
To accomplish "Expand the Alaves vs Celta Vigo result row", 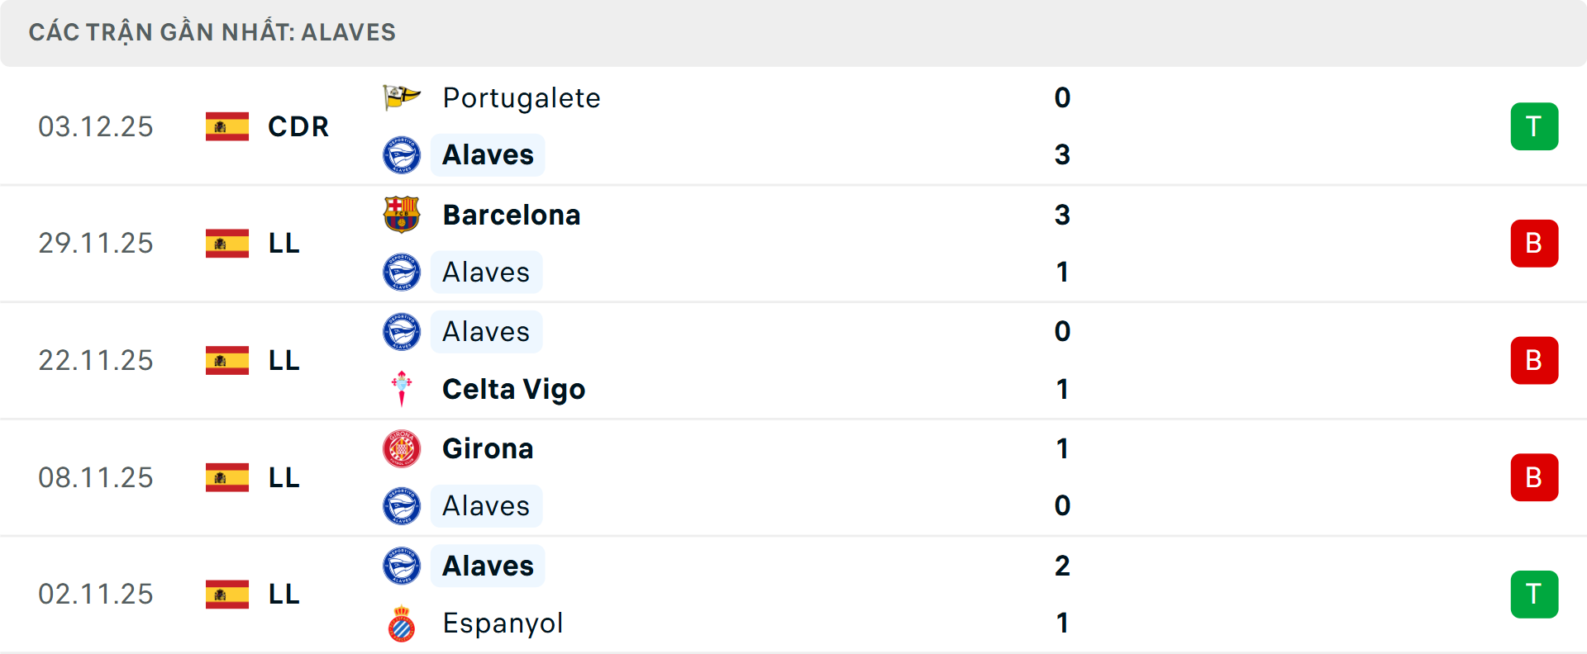I will (793, 360).
